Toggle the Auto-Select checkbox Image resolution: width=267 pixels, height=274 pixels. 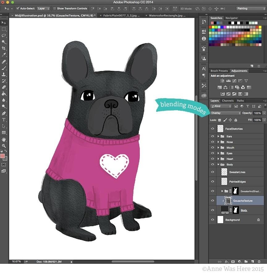pos(18,8)
